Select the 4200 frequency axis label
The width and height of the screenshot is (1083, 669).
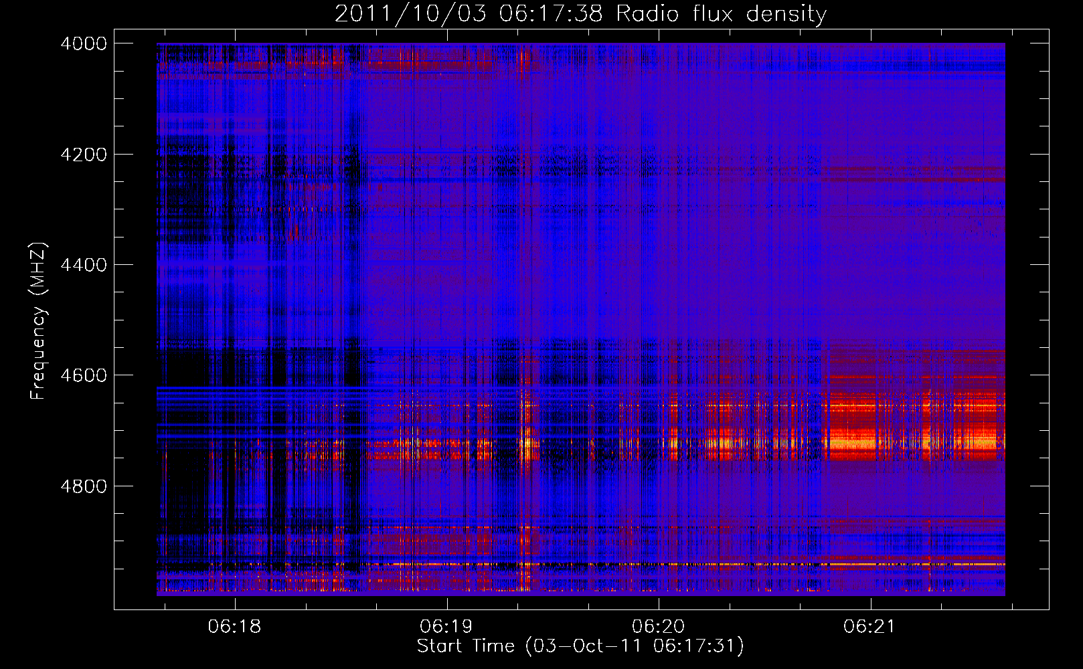click(x=84, y=155)
